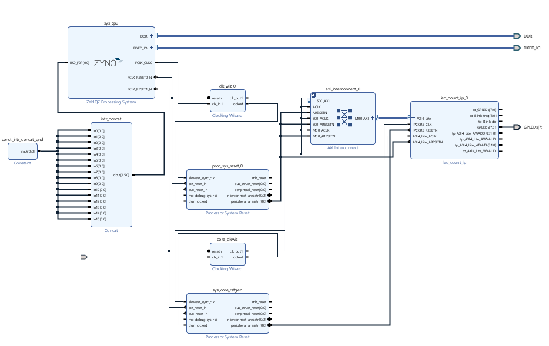Select the led_count_ip_0 block title

coord(454,98)
